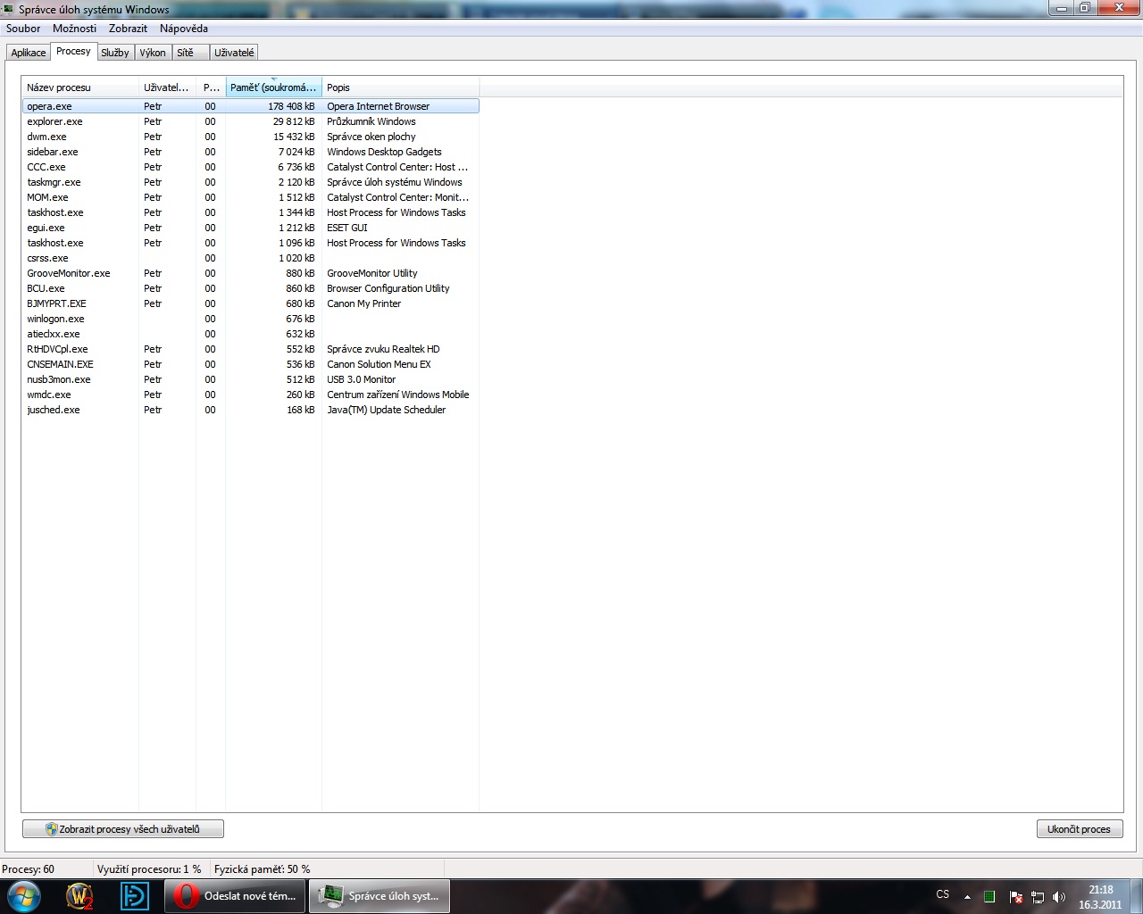Switch to the Výkon tab
1143x914 pixels.
[x=153, y=53]
